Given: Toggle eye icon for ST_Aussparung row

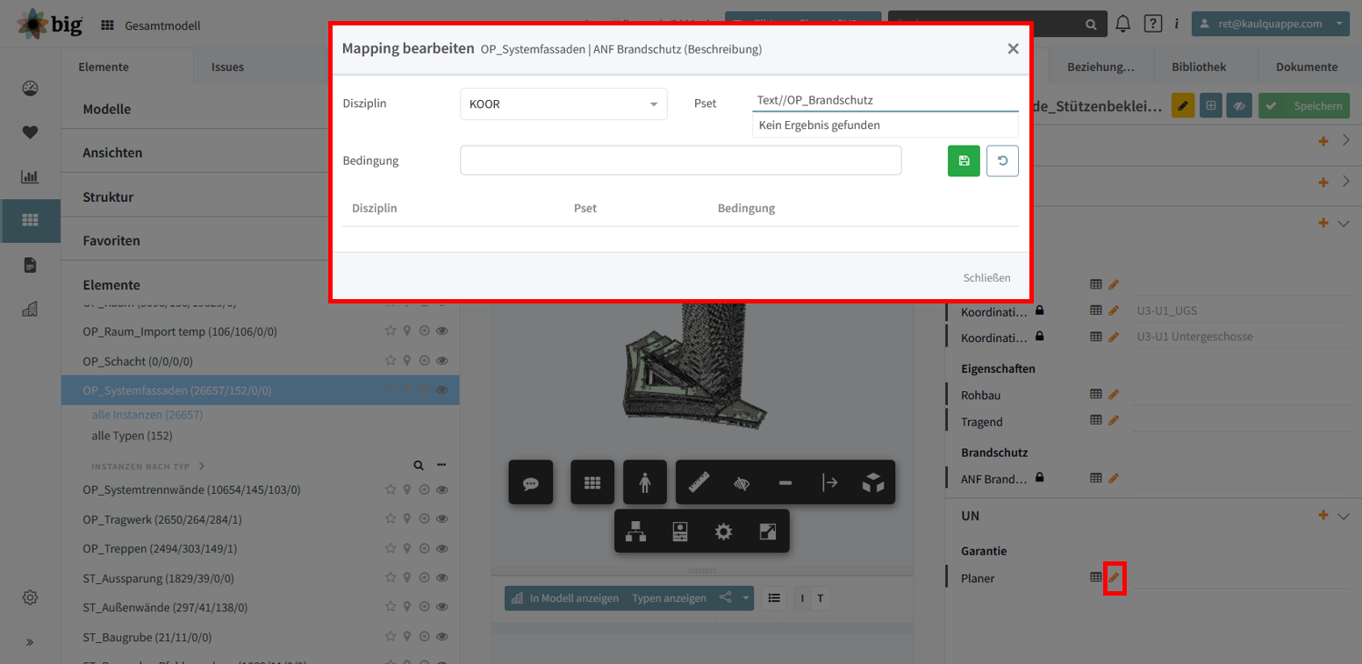Looking at the screenshot, I should point(442,578).
